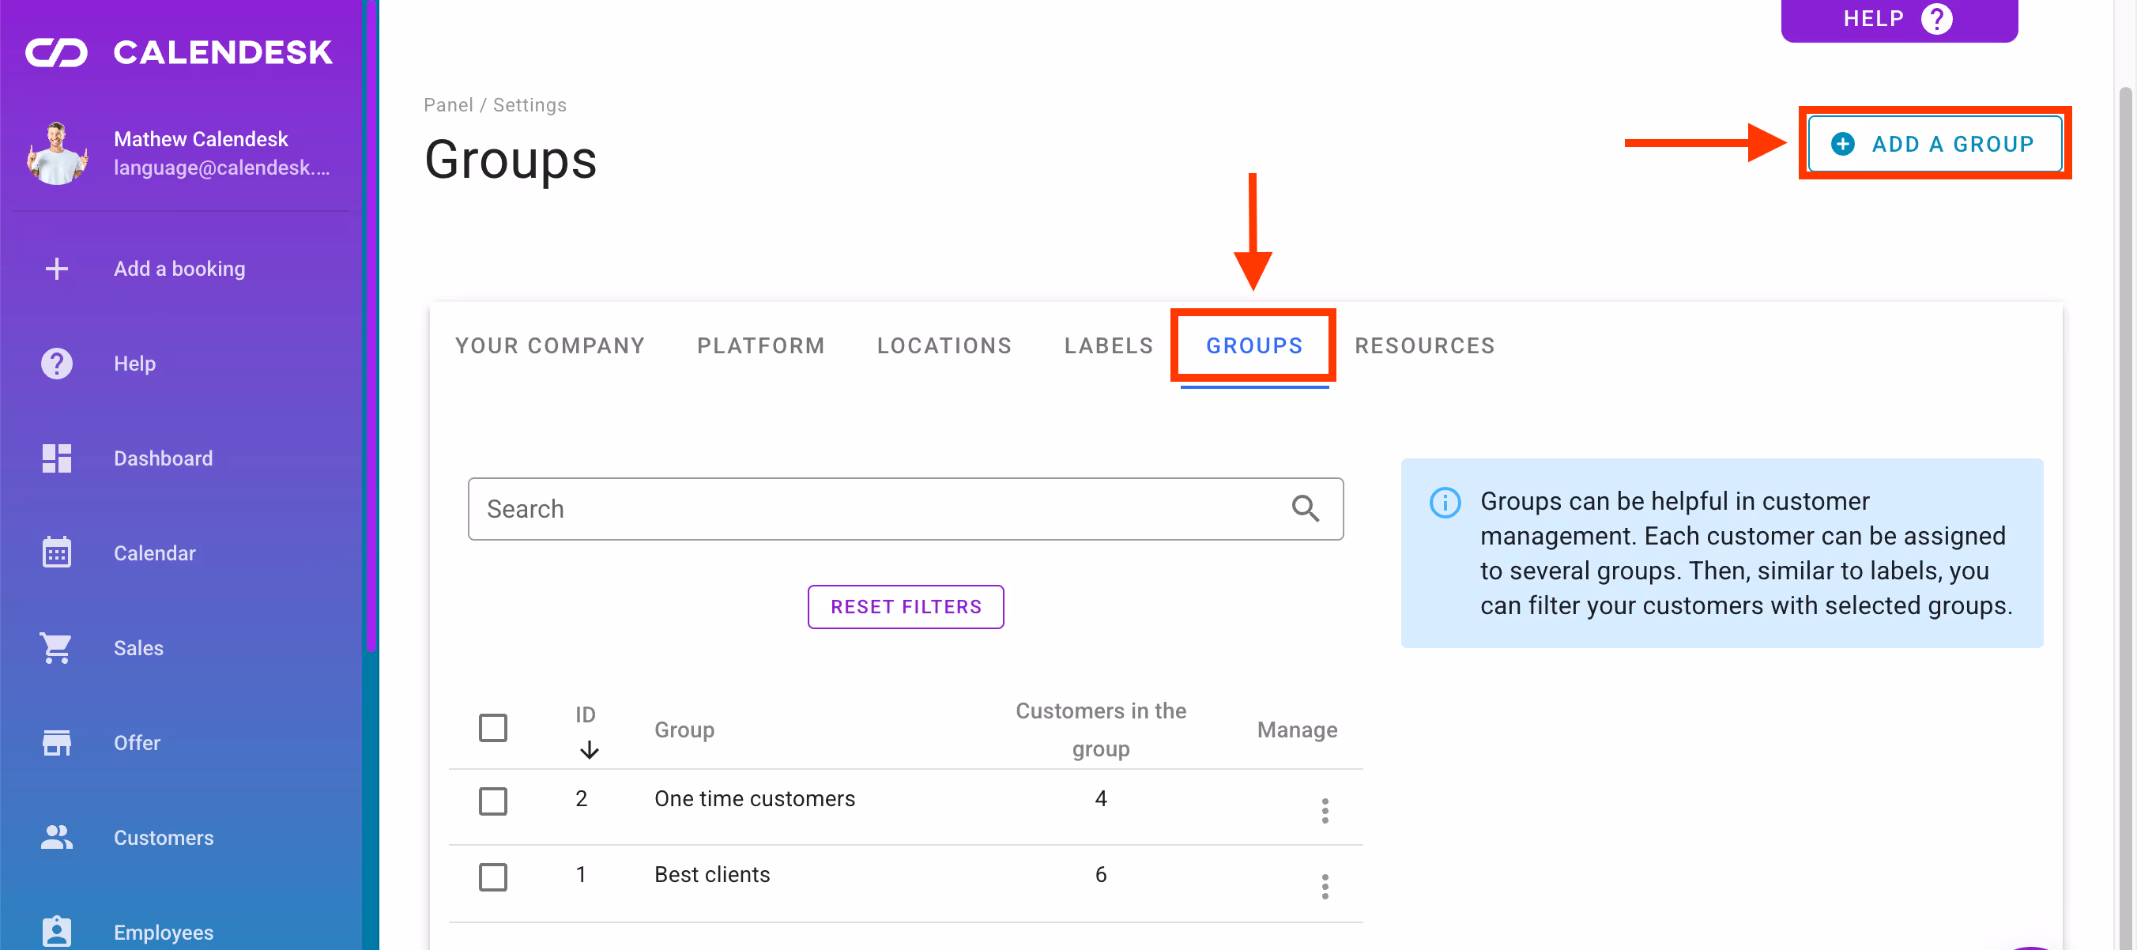Image resolution: width=2137 pixels, height=950 pixels.
Task: Open the Help question mark icon in sidebar
Action: click(56, 364)
